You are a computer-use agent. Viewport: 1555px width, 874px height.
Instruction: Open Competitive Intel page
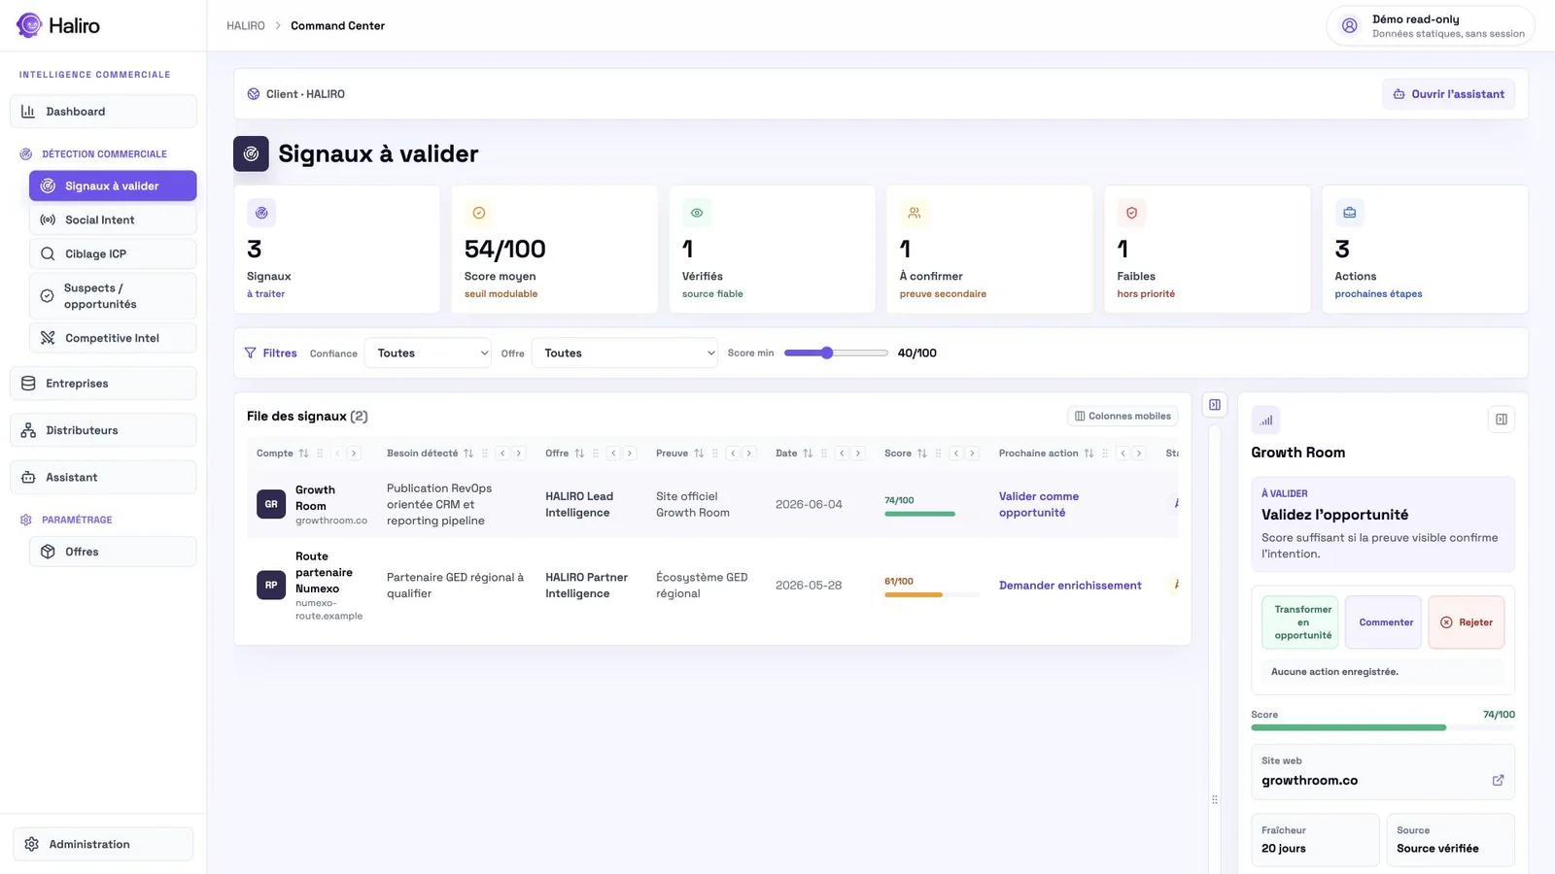pyautogui.click(x=113, y=338)
